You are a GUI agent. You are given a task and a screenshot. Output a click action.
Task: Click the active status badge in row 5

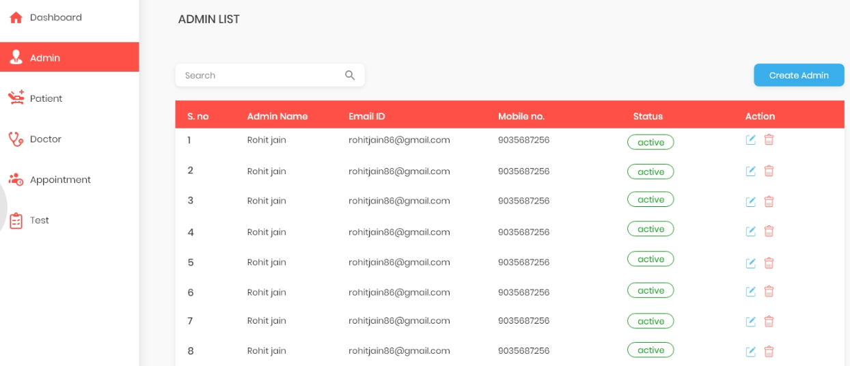click(650, 259)
